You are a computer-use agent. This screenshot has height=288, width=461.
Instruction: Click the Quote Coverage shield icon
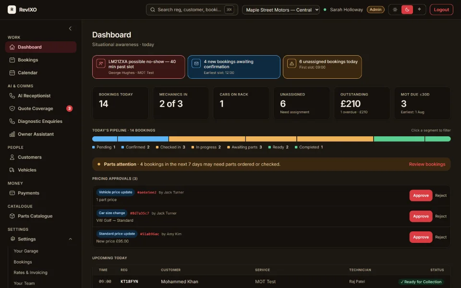[x=12, y=108]
